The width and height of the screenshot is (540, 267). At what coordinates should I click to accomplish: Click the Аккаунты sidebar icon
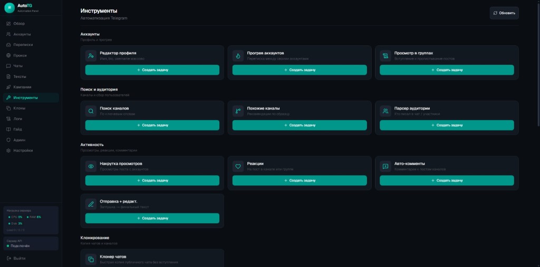(x=8, y=34)
